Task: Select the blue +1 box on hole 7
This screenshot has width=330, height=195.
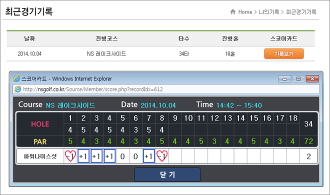Action: pyautogui.click(x=149, y=156)
